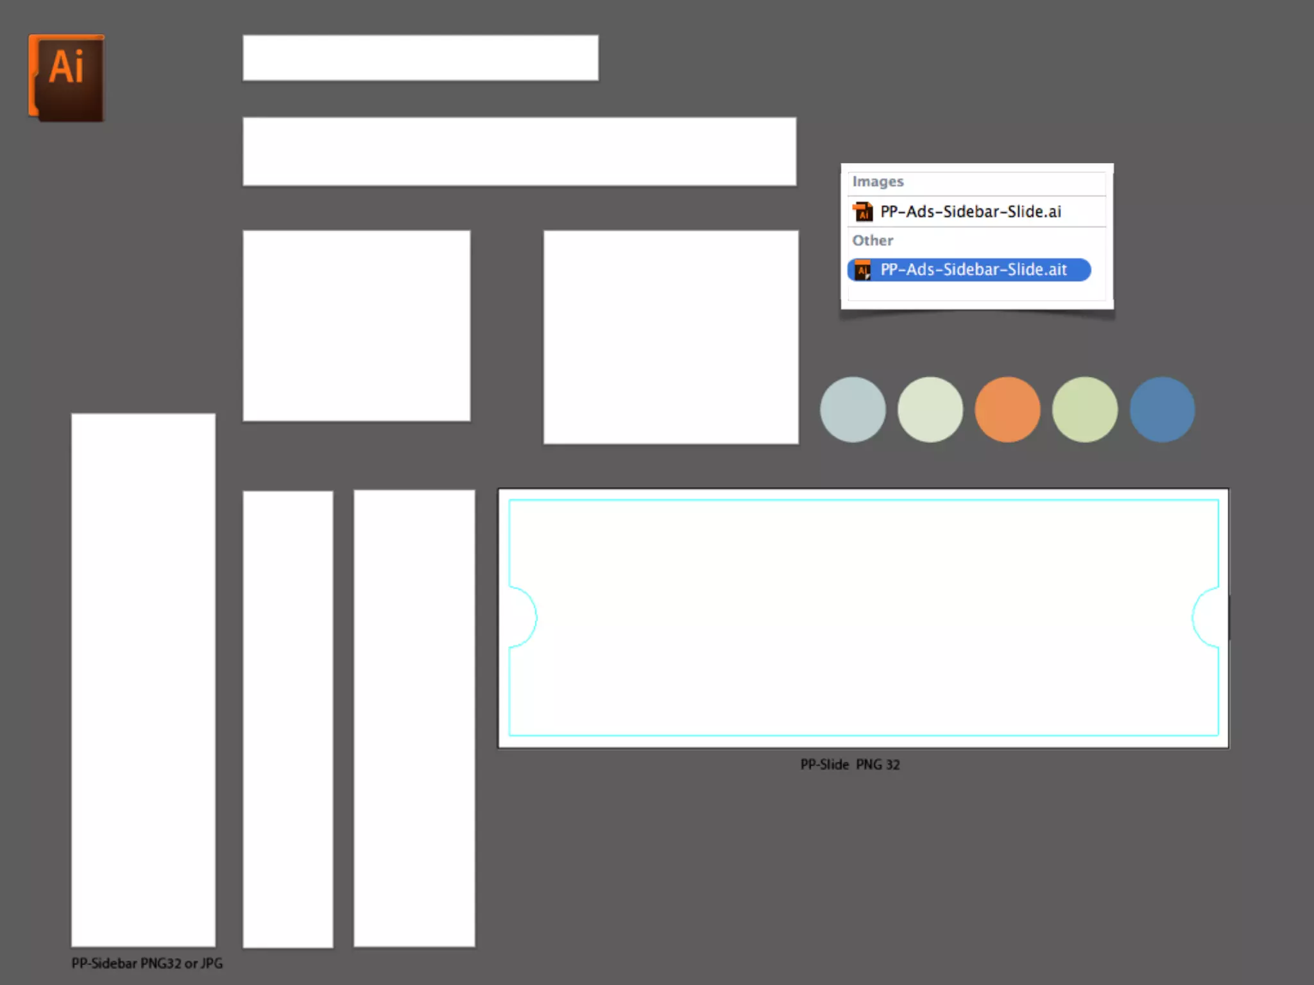Select the highlighted PP-Ads-Sidebar-Slide.ait entry
Image resolution: width=1314 pixels, height=985 pixels.
973,270
